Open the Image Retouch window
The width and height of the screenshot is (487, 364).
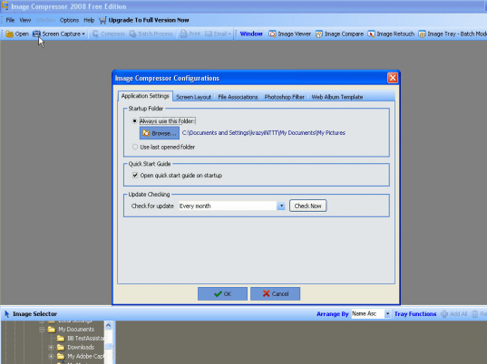391,34
